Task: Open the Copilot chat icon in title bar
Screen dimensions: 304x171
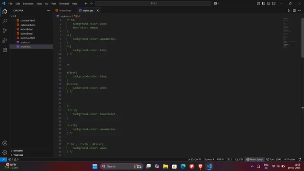Action: (215, 3)
